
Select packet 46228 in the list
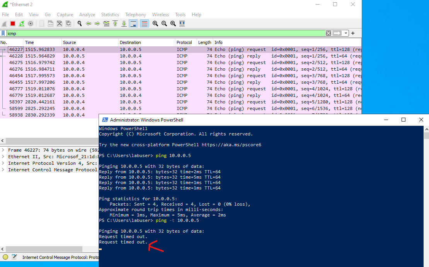click(180, 56)
